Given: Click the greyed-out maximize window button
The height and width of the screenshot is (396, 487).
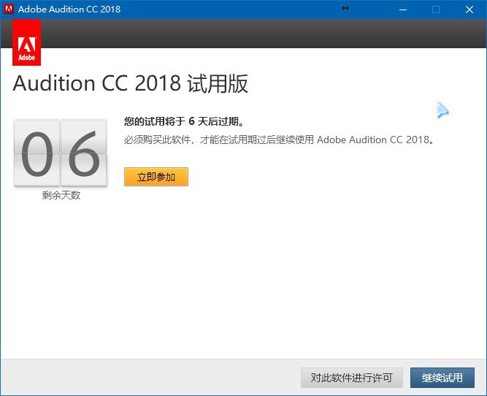Looking at the screenshot, I should (436, 9).
